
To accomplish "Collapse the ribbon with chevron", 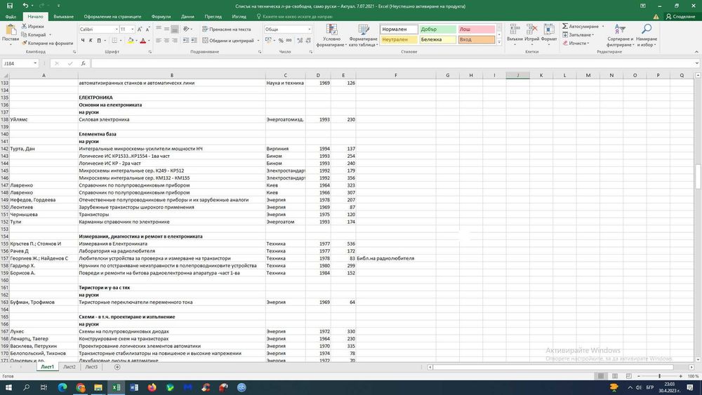I will (696, 52).
